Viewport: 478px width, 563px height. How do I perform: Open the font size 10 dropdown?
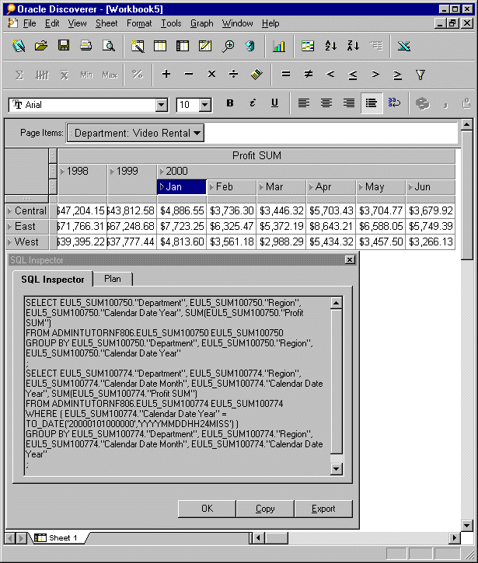click(x=205, y=105)
